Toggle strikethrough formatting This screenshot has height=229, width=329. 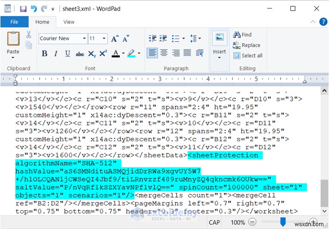(x=80, y=54)
